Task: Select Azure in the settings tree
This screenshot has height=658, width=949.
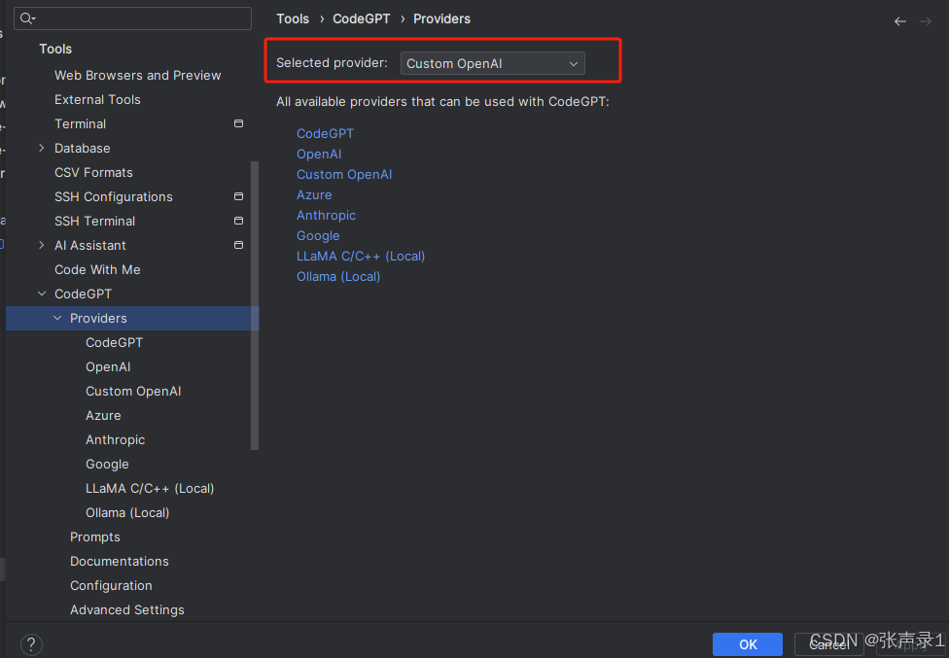Action: (103, 415)
